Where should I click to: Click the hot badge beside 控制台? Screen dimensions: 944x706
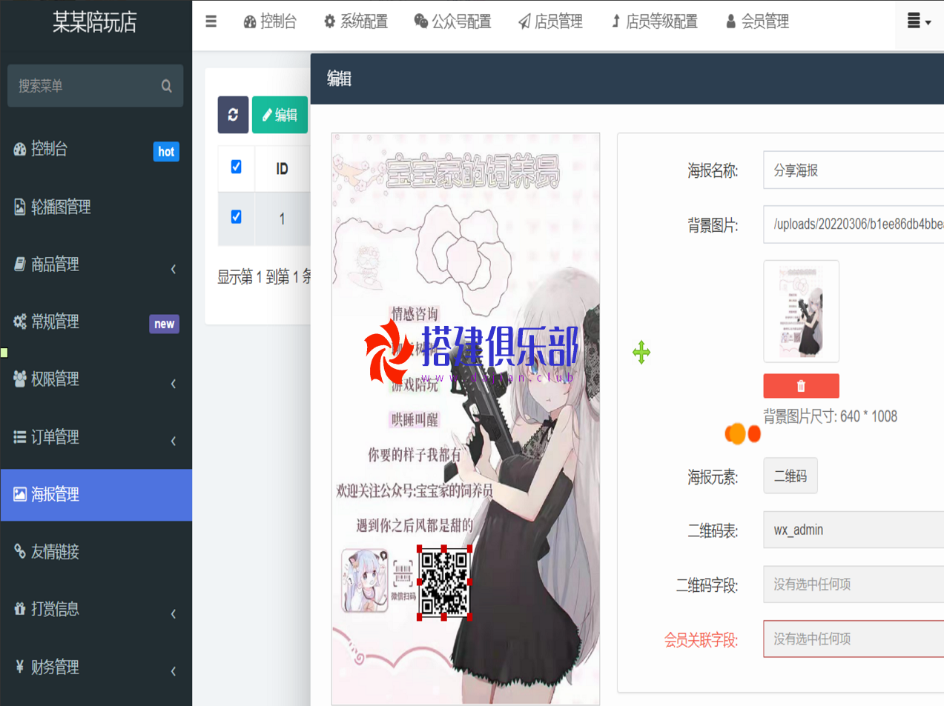point(166,152)
